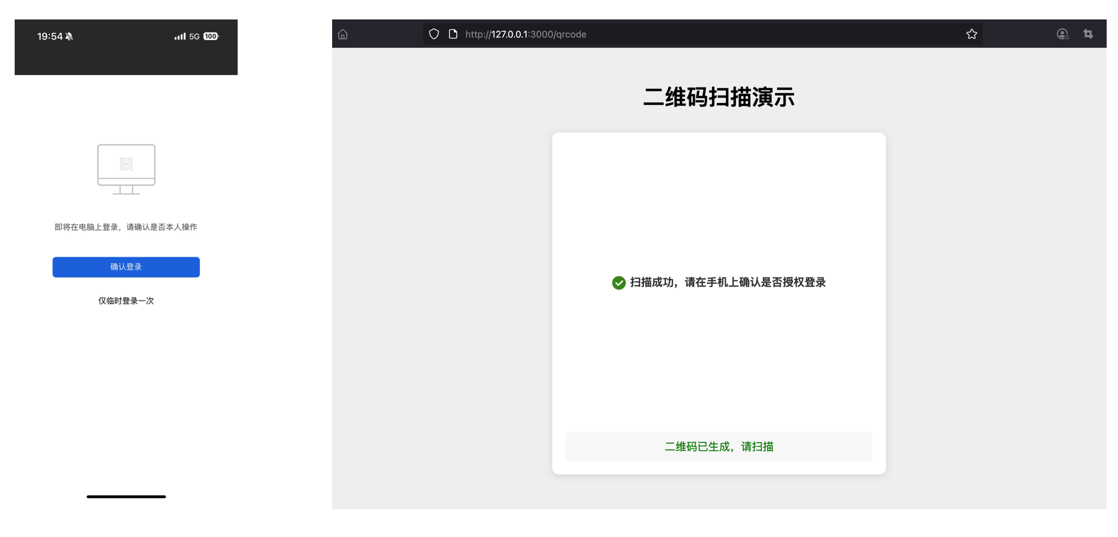1118x537 pixels.
Task: Click the page info document icon in address bar
Action: (x=453, y=34)
